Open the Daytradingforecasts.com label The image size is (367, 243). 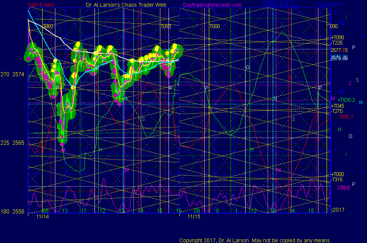(212, 5)
